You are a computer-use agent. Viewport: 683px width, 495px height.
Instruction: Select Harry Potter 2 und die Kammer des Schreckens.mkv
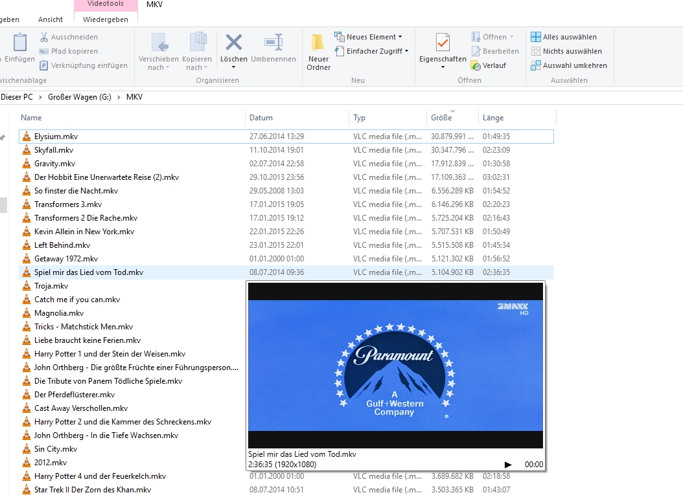(x=123, y=422)
